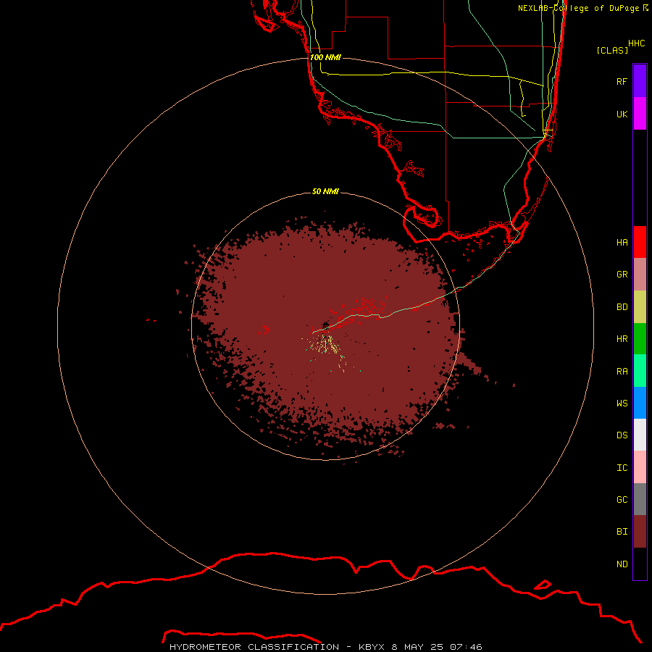Click the ND black legend swatch
652x652 pixels.
640,564
